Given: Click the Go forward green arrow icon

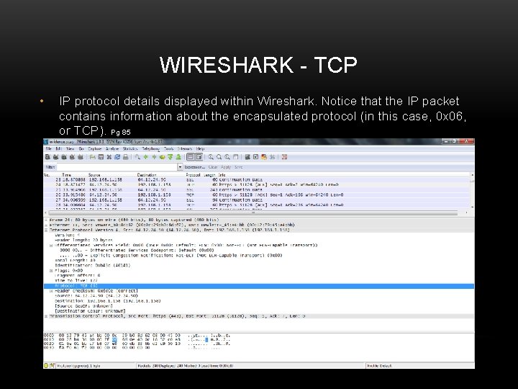Looking at the screenshot, I should (x=154, y=157).
